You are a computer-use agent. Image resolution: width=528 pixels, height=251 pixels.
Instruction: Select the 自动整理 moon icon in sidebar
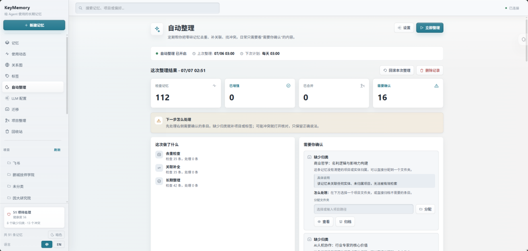click(x=7, y=87)
